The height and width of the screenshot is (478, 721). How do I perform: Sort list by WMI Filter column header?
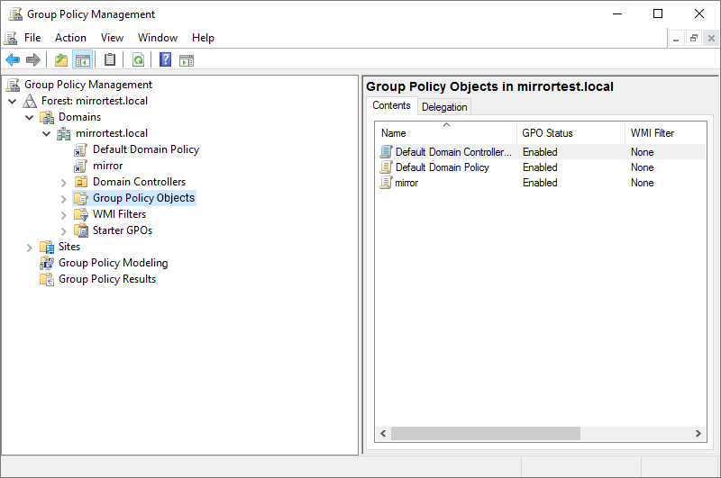coord(666,133)
